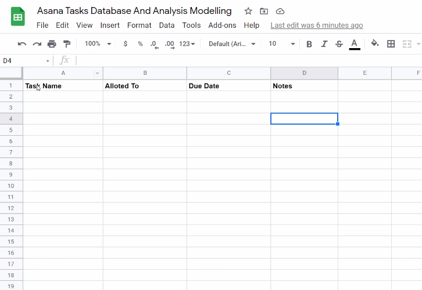Select row 10 header
Viewport: 422px width, 290px height.
click(11, 186)
